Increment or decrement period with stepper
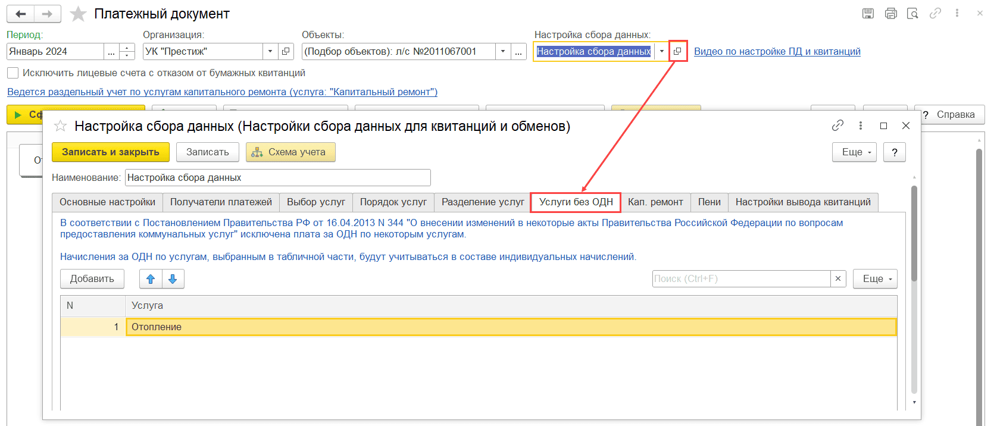 [127, 52]
